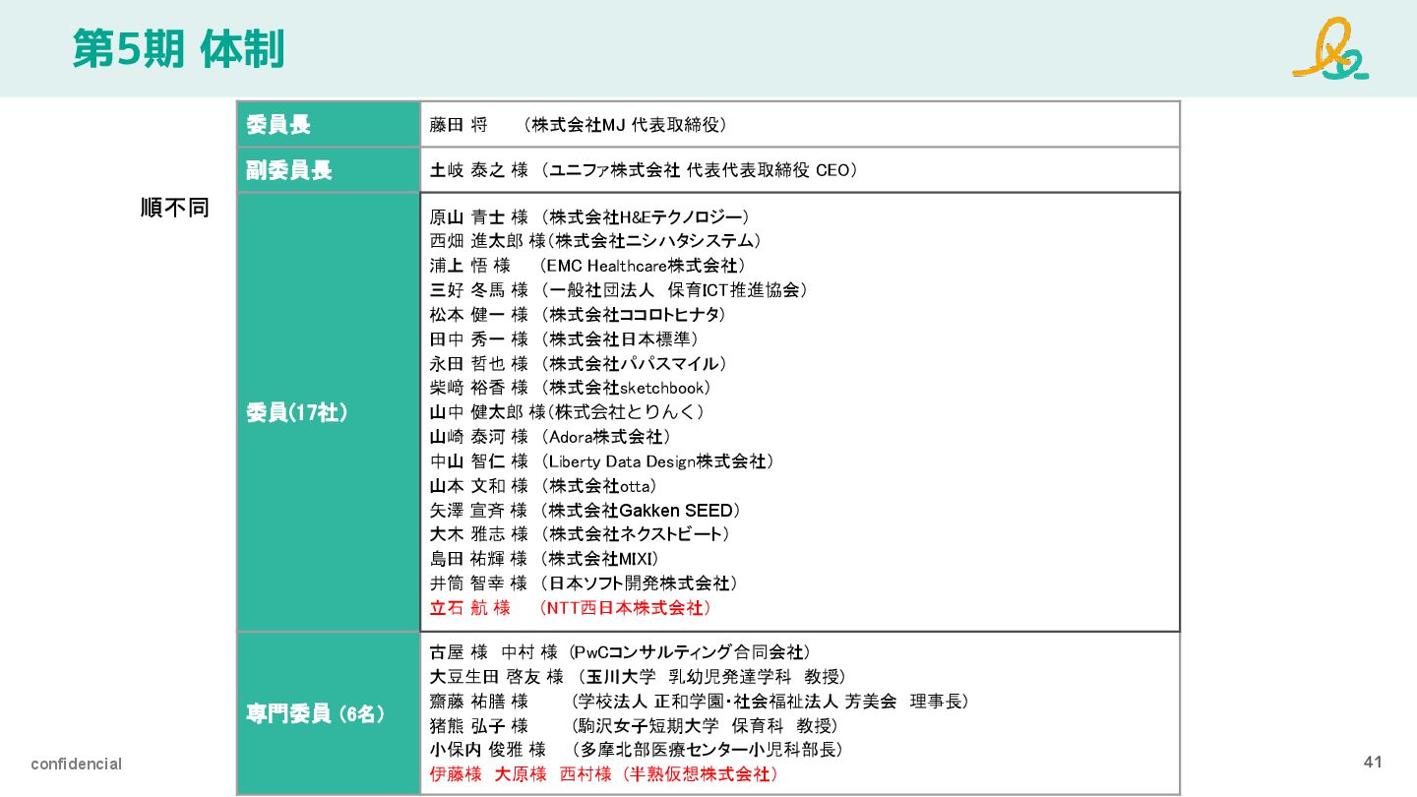Click 田中 秀一 様 日本標準 line

(564, 339)
